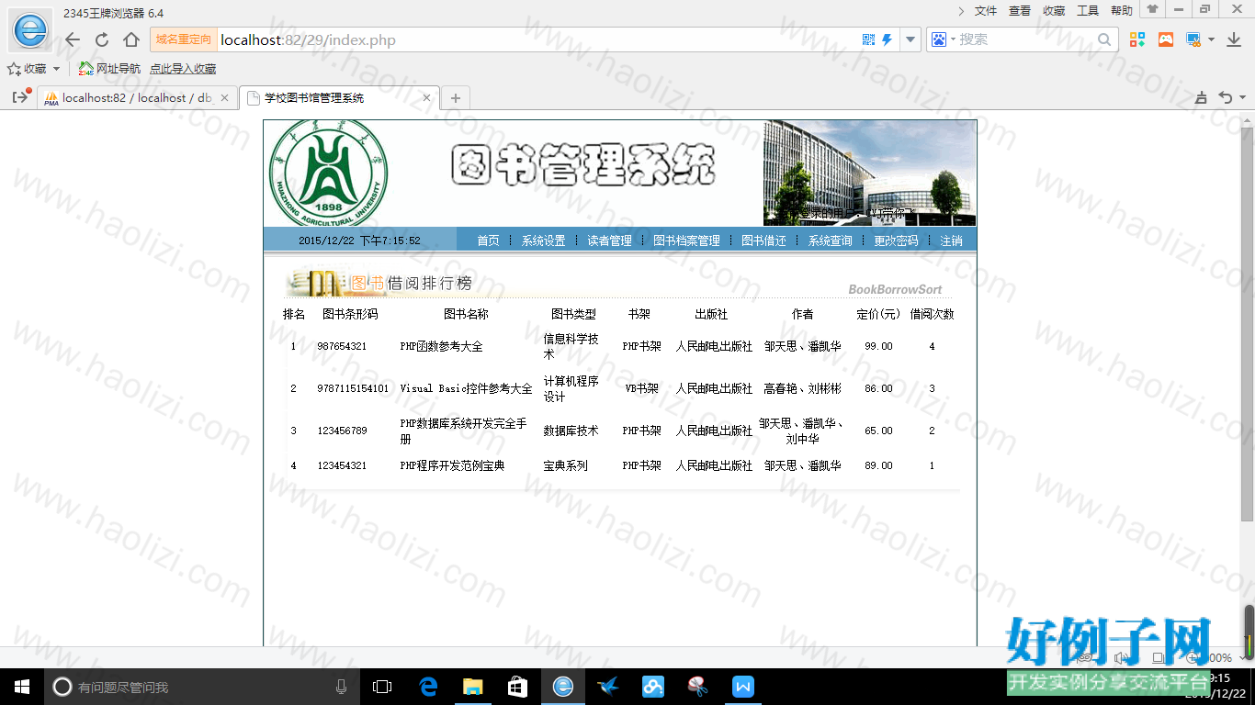Open 系统设置 in the navigation bar
Image resolution: width=1255 pixels, height=705 pixels.
coord(543,241)
